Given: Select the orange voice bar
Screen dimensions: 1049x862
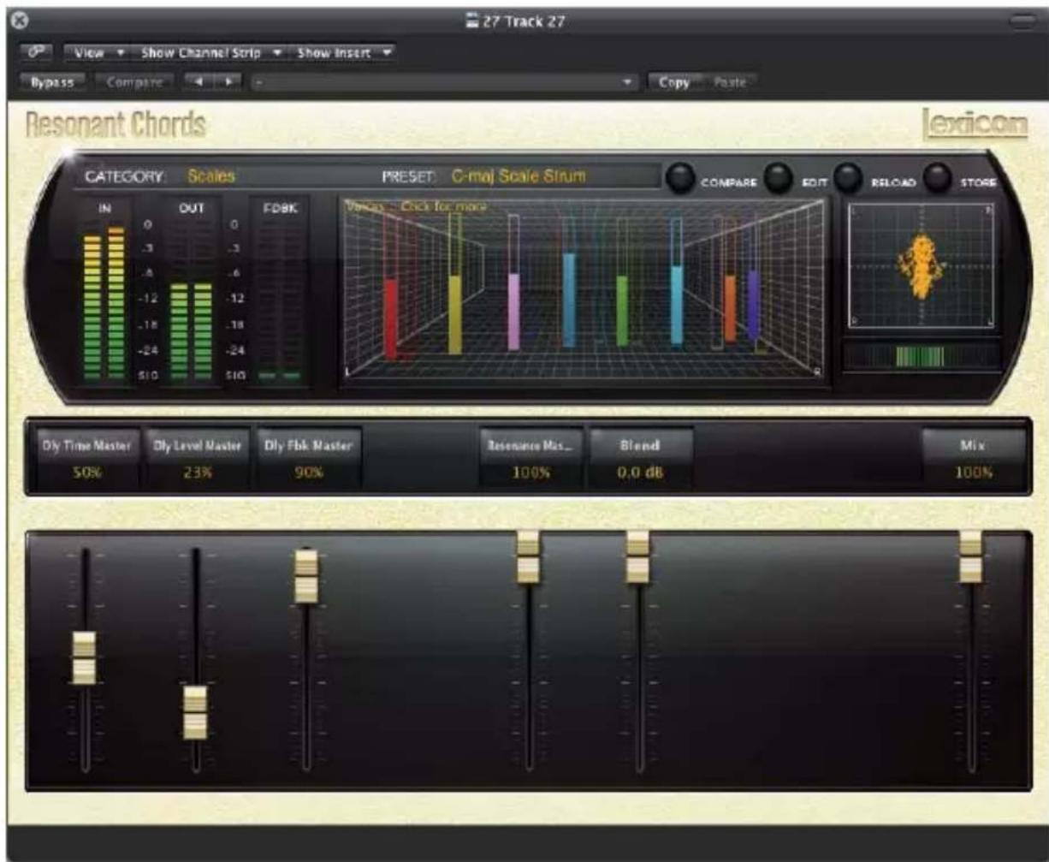Looking at the screenshot, I should 730,308.
